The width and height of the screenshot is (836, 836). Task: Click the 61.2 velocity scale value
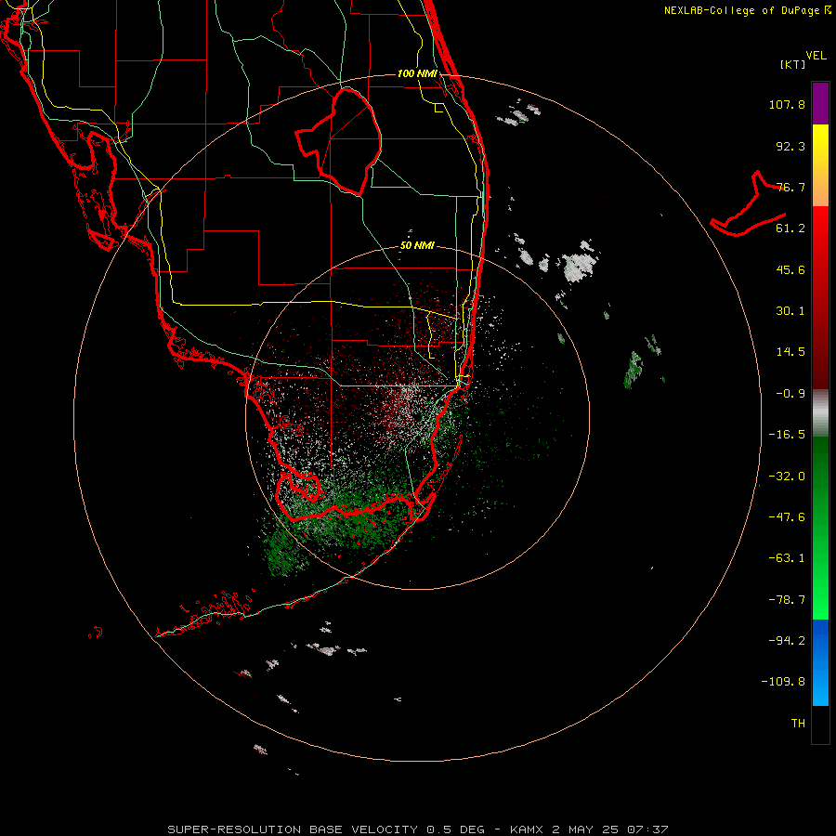tap(790, 229)
